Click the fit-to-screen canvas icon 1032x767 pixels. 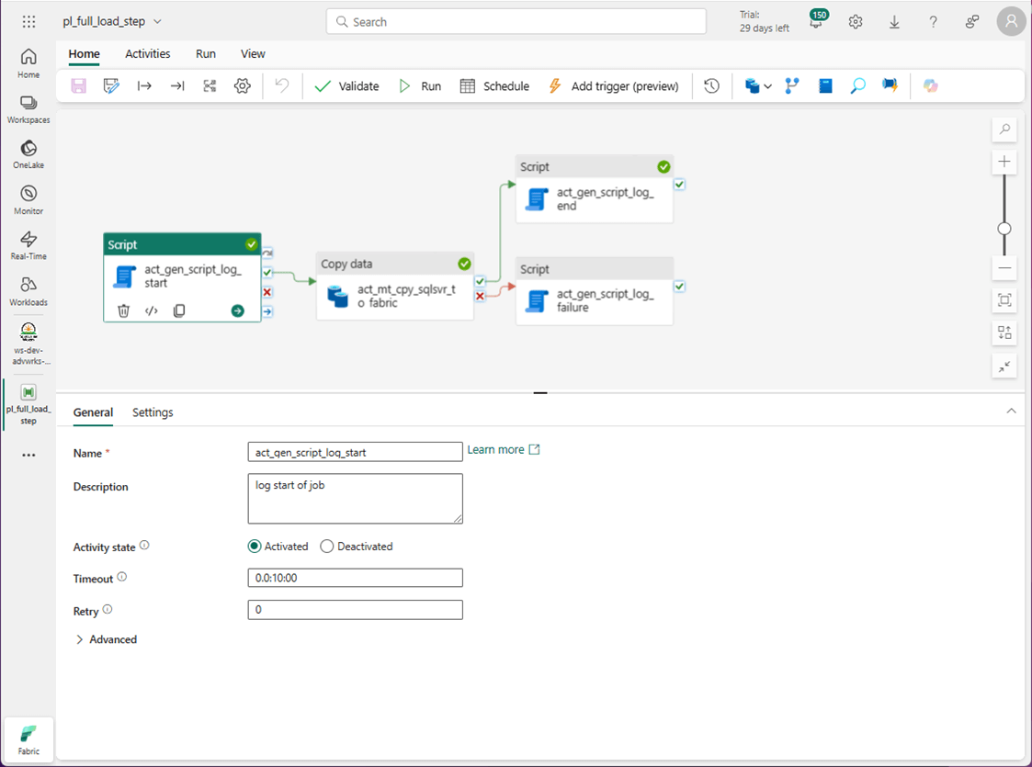tap(1004, 300)
